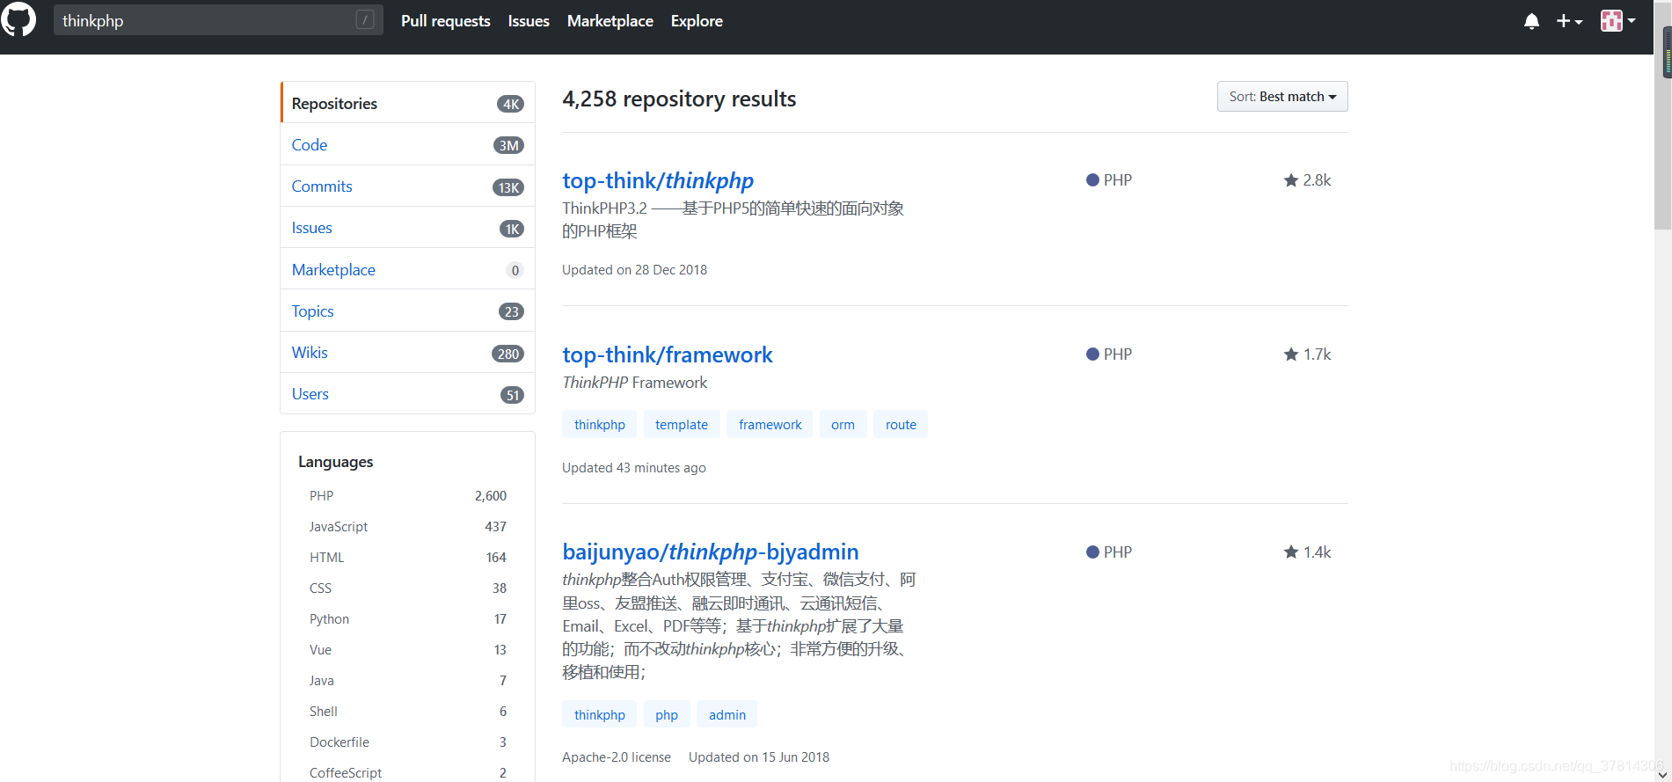Switch to Commits search results
Image resolution: width=1672 pixels, height=782 pixels.
coord(407,186)
